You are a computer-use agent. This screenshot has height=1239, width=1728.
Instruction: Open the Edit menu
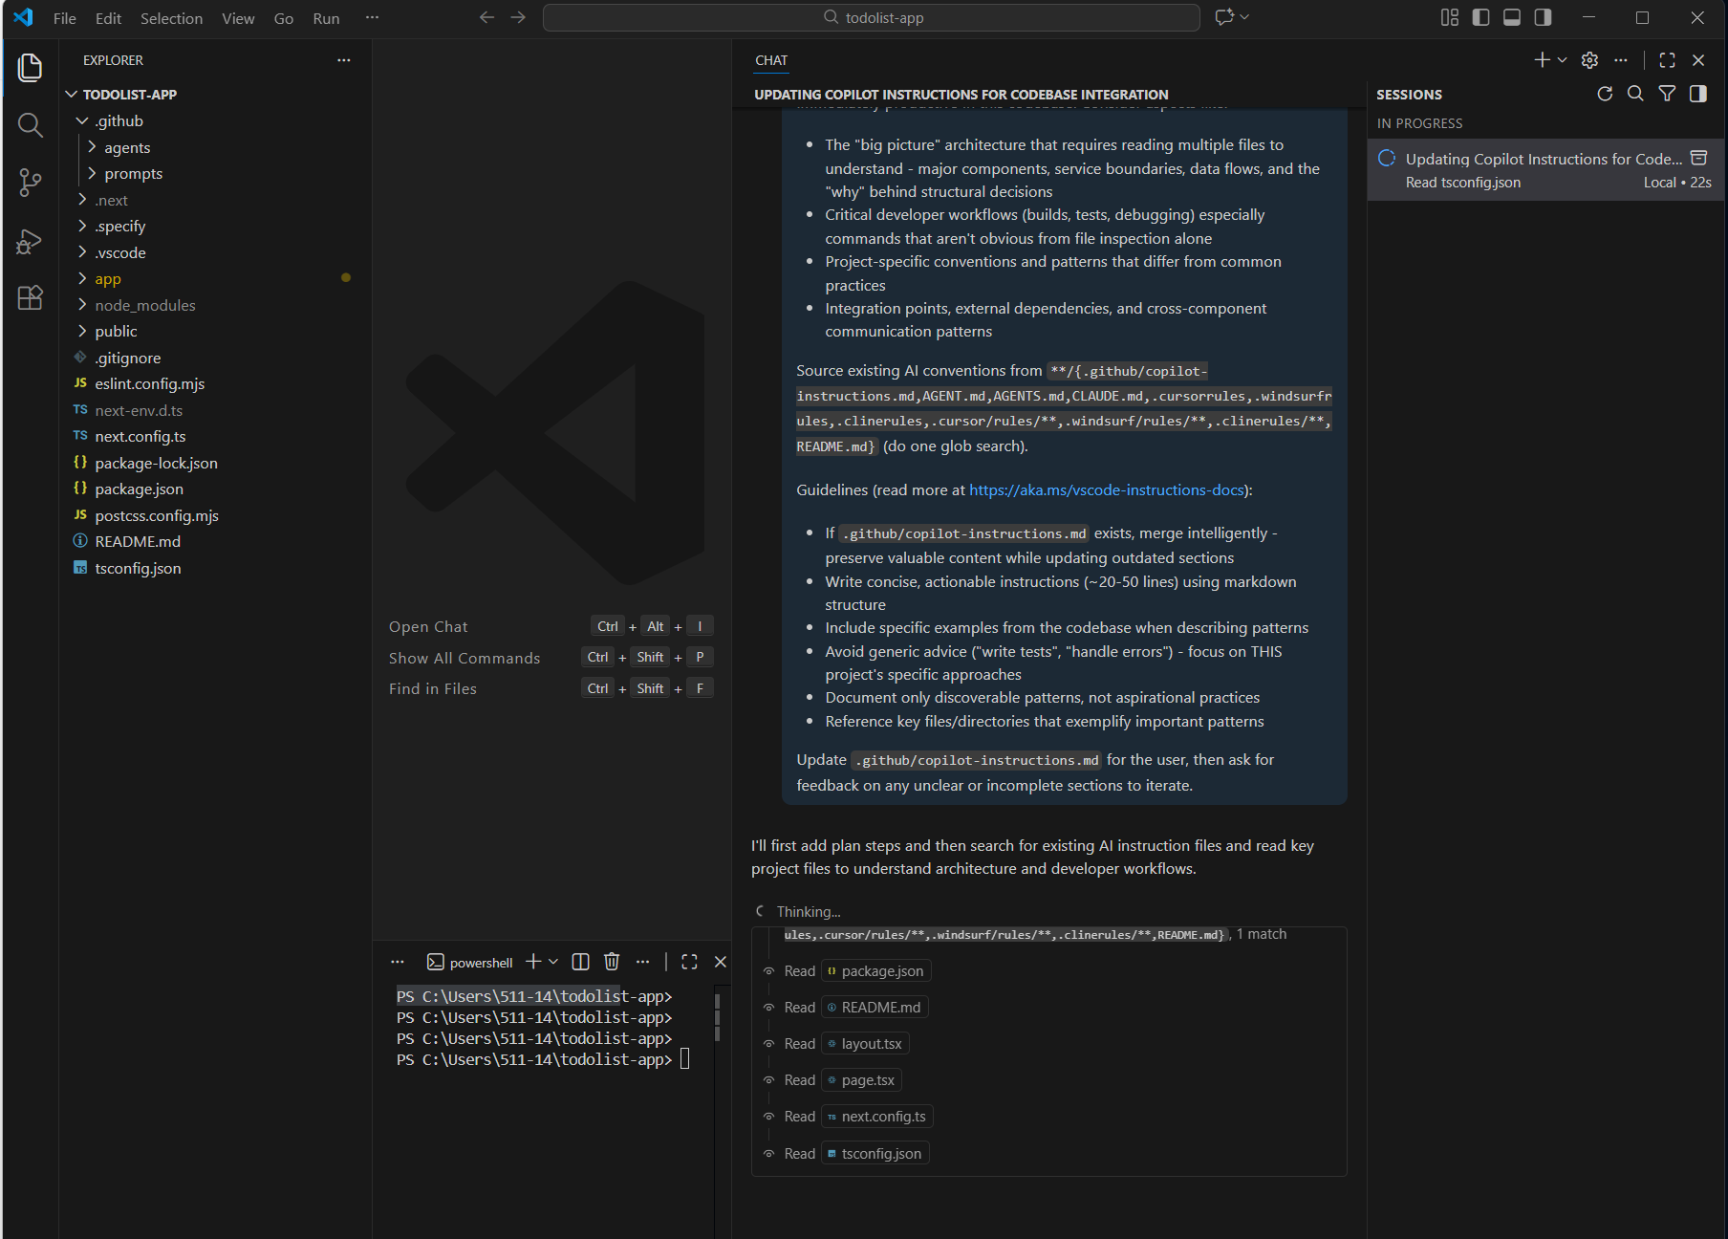point(108,17)
